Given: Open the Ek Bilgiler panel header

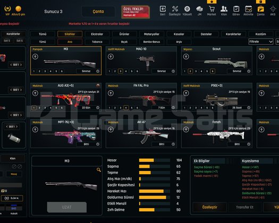Looking at the screenshot, I should [x=209, y=161].
